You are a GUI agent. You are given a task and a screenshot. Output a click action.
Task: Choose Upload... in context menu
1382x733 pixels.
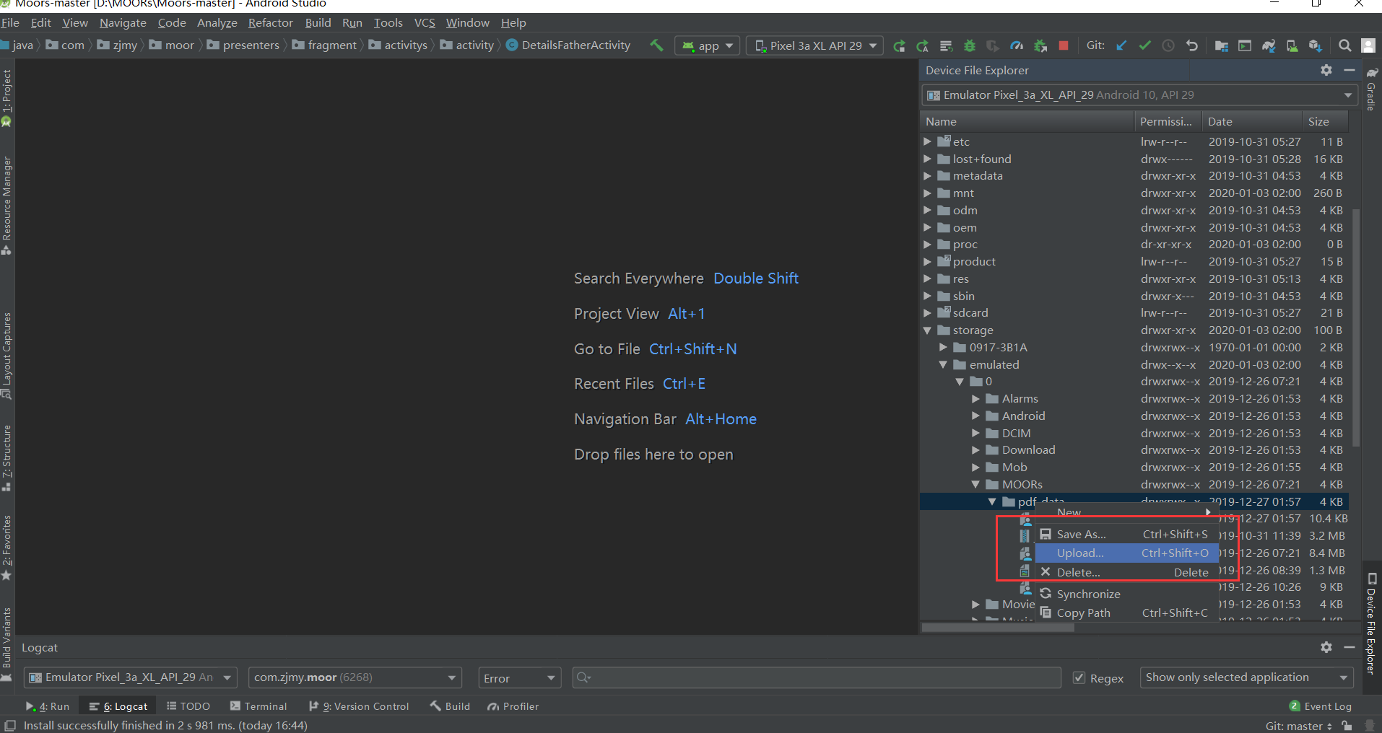point(1126,553)
